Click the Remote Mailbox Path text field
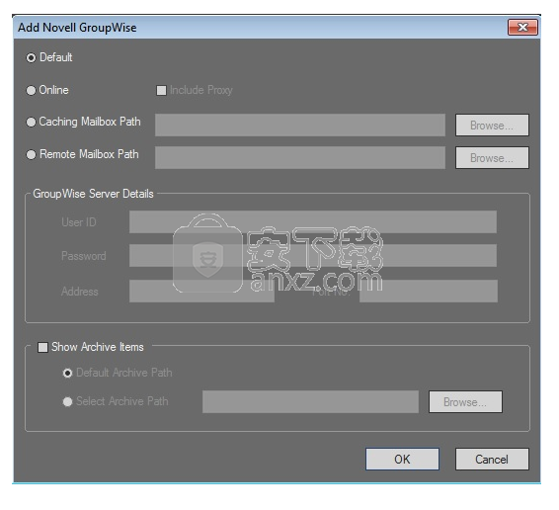 (300, 157)
